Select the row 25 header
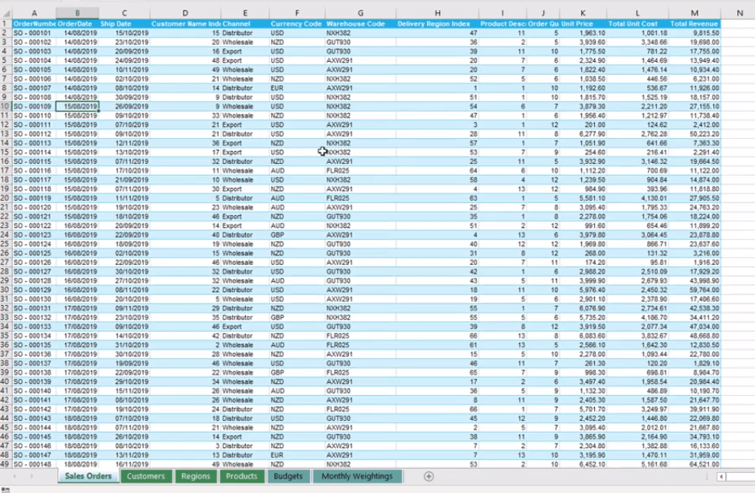This screenshot has height=493, width=755. click(x=6, y=244)
